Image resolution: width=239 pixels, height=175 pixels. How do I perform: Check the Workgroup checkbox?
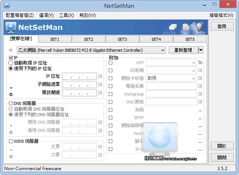click(x=110, y=94)
